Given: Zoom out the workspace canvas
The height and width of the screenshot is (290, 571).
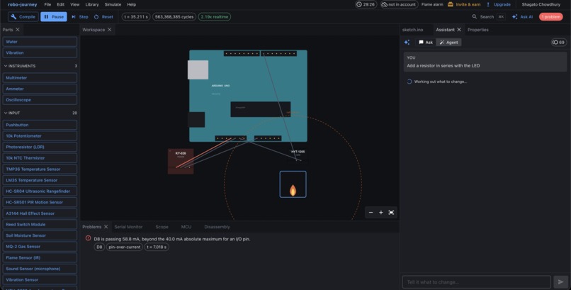Looking at the screenshot, I should pyautogui.click(x=371, y=213).
